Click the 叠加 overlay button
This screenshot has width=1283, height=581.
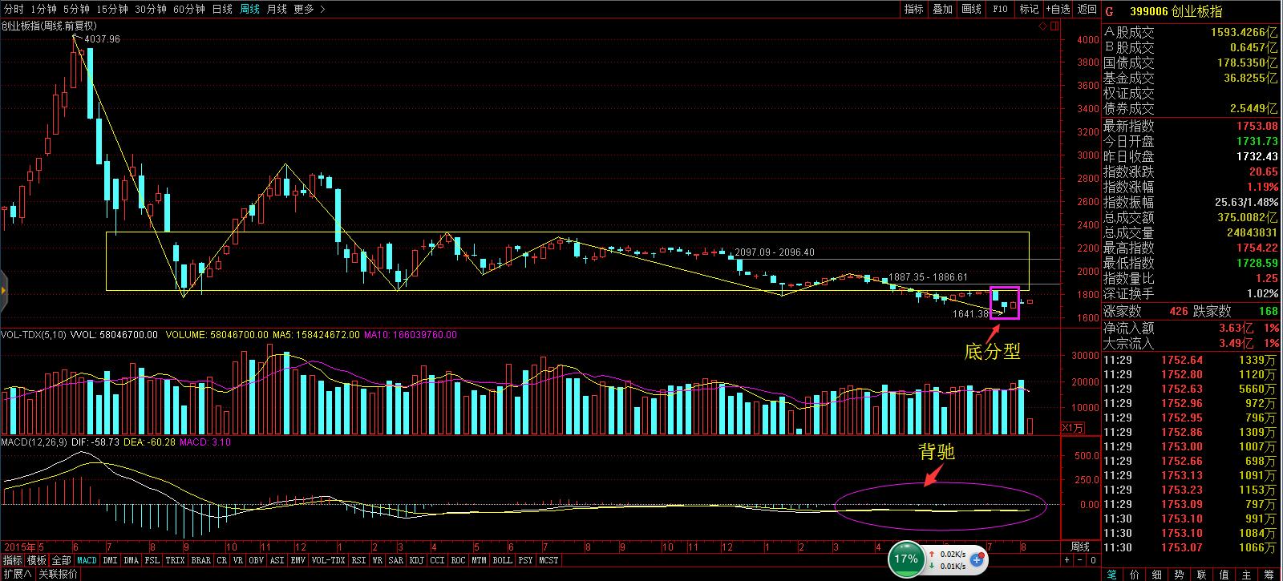(942, 9)
